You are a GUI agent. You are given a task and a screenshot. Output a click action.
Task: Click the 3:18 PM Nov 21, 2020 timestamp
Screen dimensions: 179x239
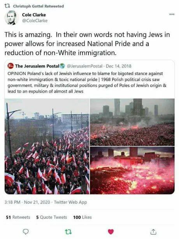27,202
